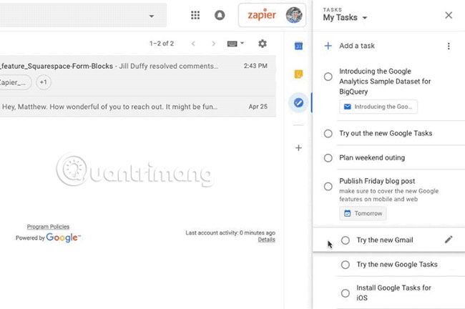Open Gmail settings gear

click(x=262, y=44)
